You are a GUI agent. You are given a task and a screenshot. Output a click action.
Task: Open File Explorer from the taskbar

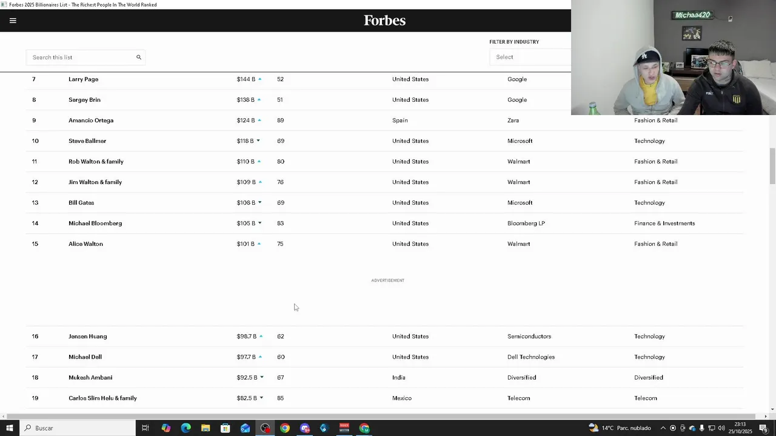(206, 428)
